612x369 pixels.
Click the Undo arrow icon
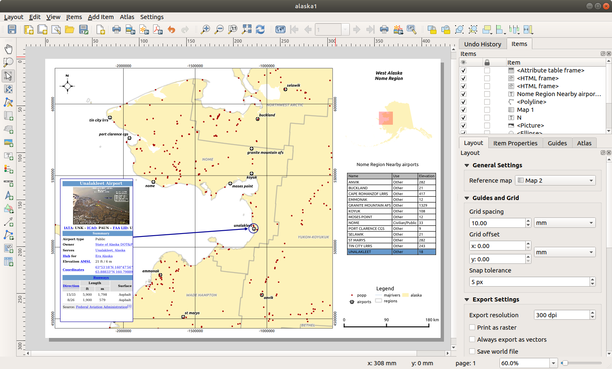(171, 29)
